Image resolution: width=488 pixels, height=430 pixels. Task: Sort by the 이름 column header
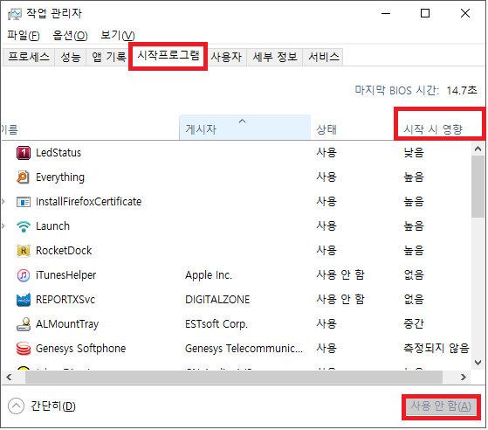90,127
